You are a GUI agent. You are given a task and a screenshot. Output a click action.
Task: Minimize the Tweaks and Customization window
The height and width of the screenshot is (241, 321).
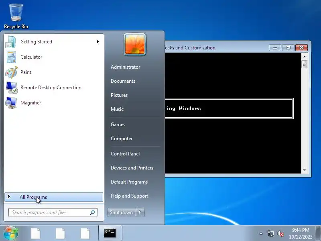click(275, 48)
